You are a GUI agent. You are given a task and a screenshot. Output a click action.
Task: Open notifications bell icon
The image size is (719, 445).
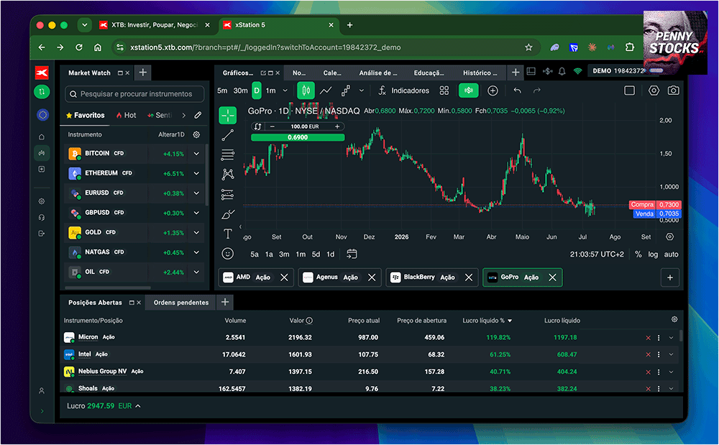point(562,71)
